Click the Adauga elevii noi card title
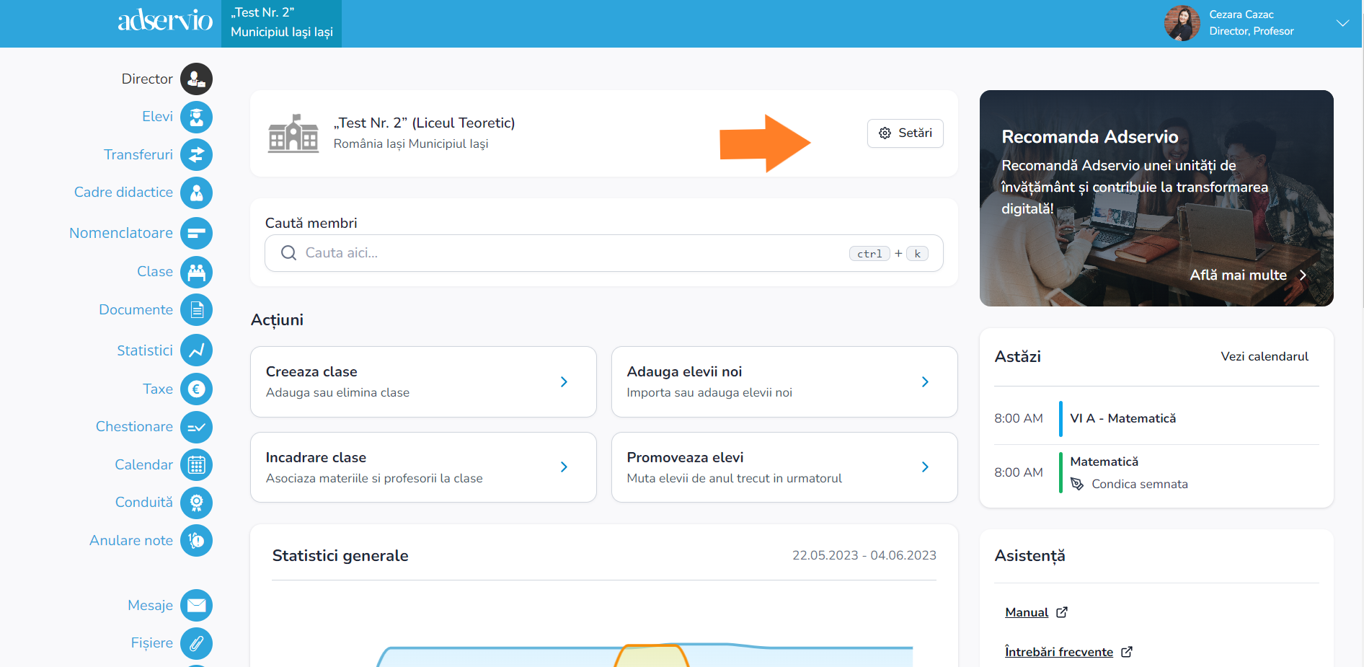The height and width of the screenshot is (667, 1364). (x=684, y=371)
